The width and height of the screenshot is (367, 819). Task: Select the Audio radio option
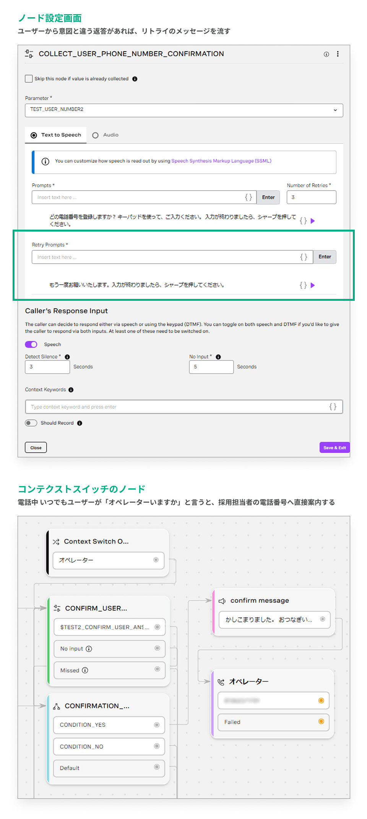click(x=96, y=135)
